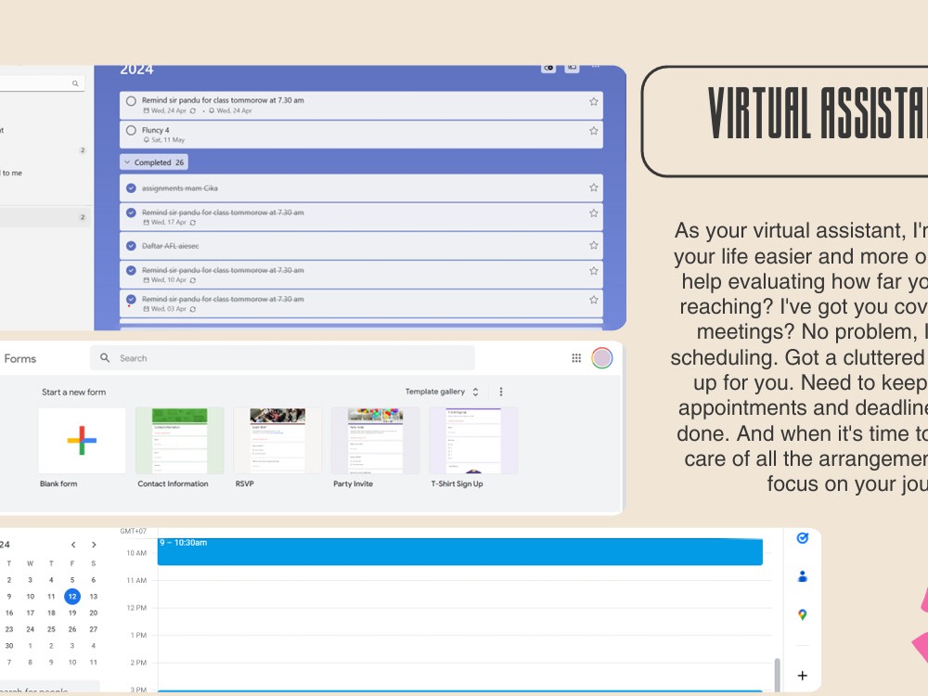
Task: Select date 19 in the mini calendar
Action: pos(72,613)
